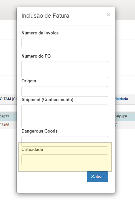Click the TAM column header behind the dialog
The image size is (135, 203).
point(8,99)
